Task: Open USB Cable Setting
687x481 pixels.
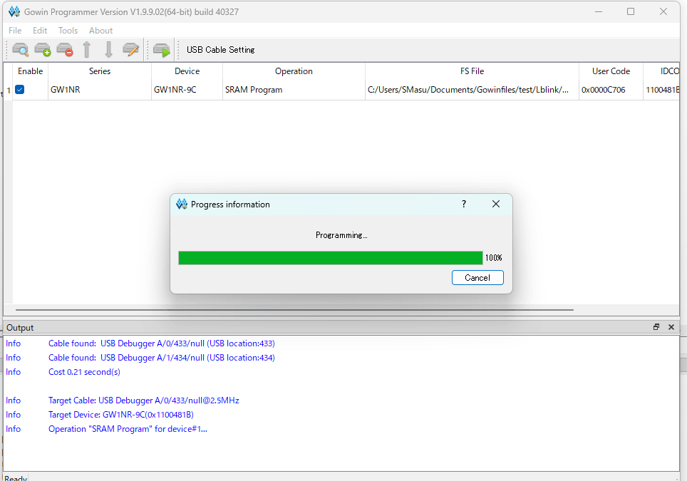Action: pos(220,50)
